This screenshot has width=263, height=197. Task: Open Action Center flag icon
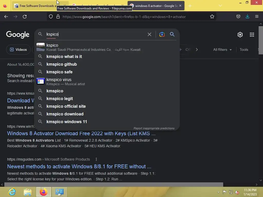tap(224, 192)
